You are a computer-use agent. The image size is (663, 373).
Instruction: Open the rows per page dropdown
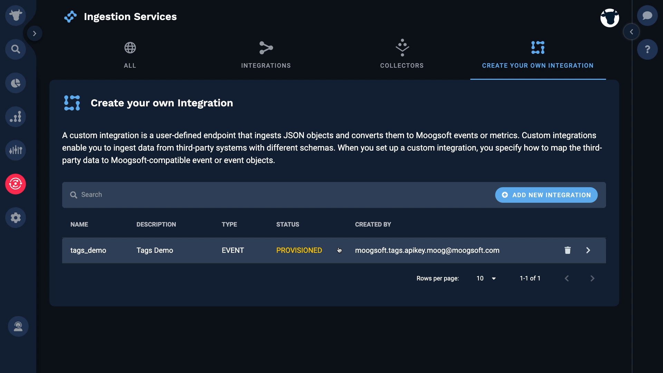(x=486, y=278)
